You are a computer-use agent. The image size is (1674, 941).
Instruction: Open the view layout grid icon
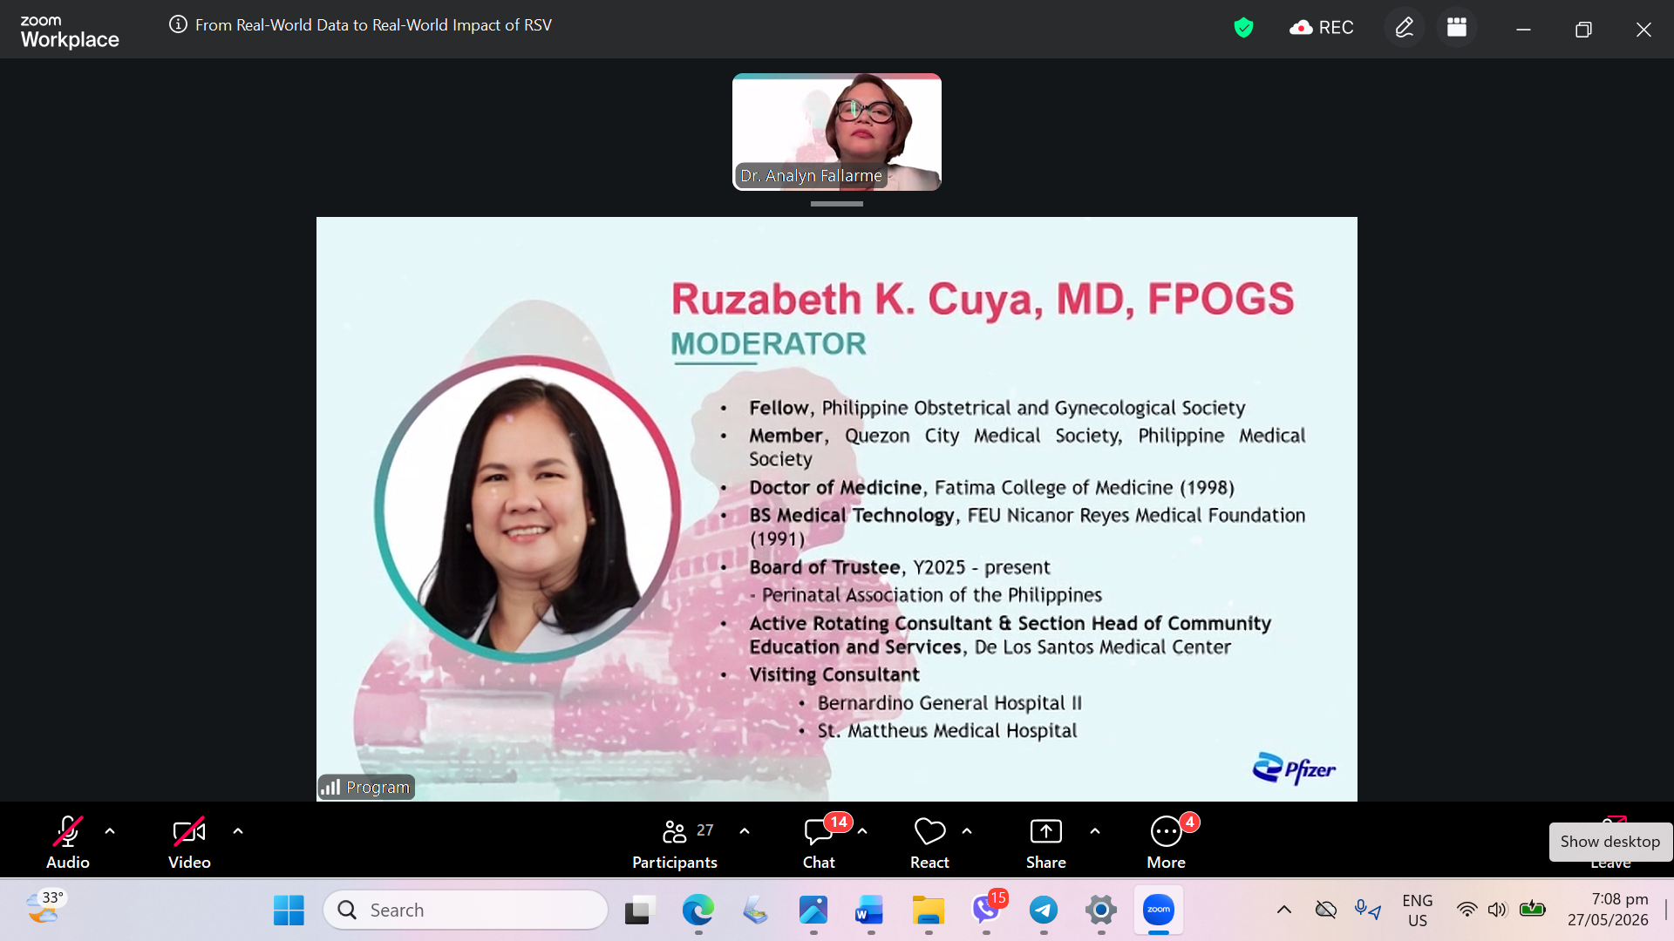point(1456,28)
